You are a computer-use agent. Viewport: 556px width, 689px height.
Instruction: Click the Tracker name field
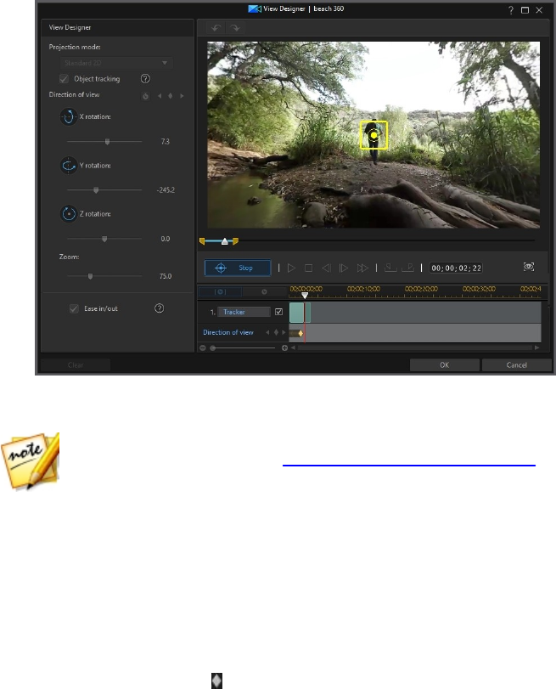coord(244,312)
